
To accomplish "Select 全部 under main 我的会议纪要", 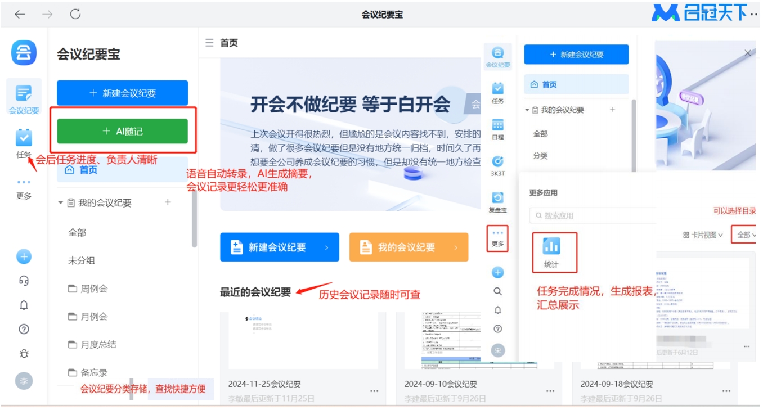I will [77, 233].
